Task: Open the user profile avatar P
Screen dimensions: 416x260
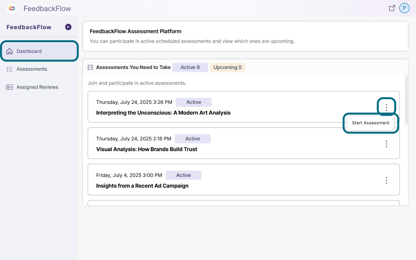Action: pyautogui.click(x=405, y=8)
